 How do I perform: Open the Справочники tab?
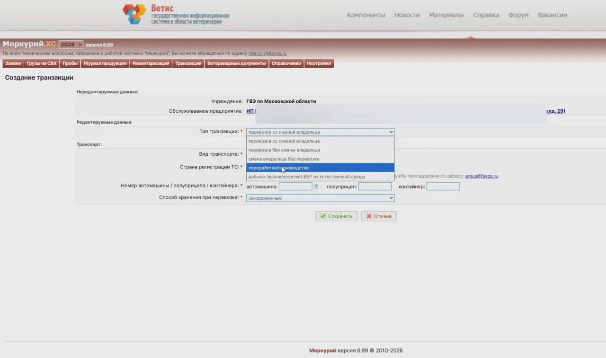286,63
